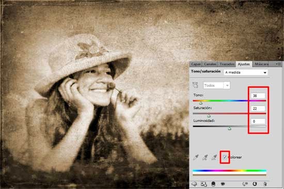Select the add-to-sample eyedropper with plus
The height and width of the screenshot is (189, 284).
pos(205,157)
